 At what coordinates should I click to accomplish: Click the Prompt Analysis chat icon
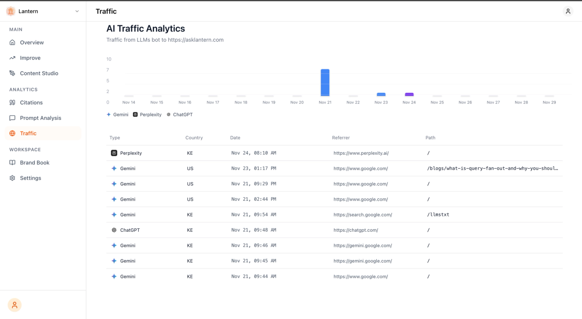(x=13, y=118)
